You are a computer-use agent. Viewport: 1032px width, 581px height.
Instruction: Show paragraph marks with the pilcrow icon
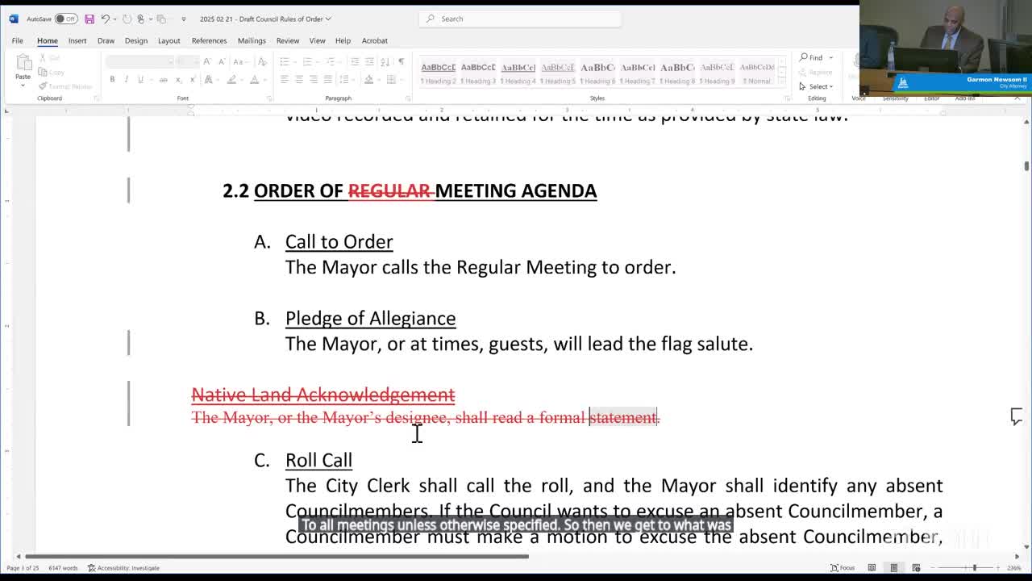(x=401, y=61)
